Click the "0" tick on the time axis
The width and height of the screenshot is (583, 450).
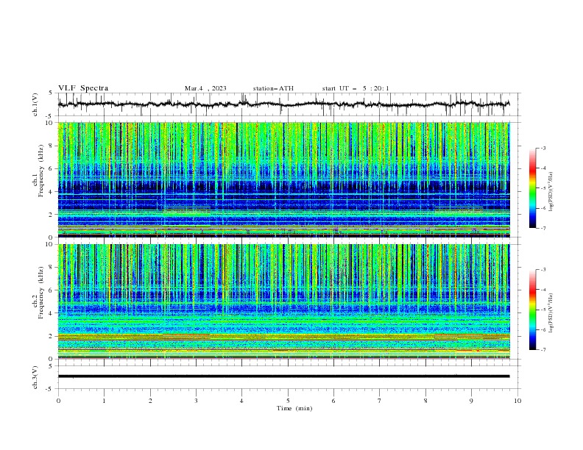pos(58,401)
